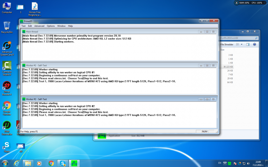
Task: Open Explorer help question mark icon
Action: coord(255,44)
